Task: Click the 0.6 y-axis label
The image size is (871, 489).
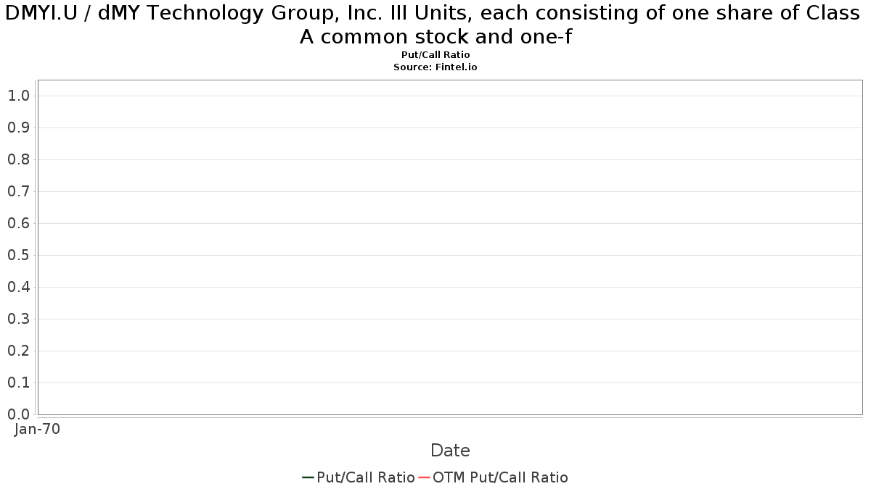Action: pyautogui.click(x=18, y=223)
